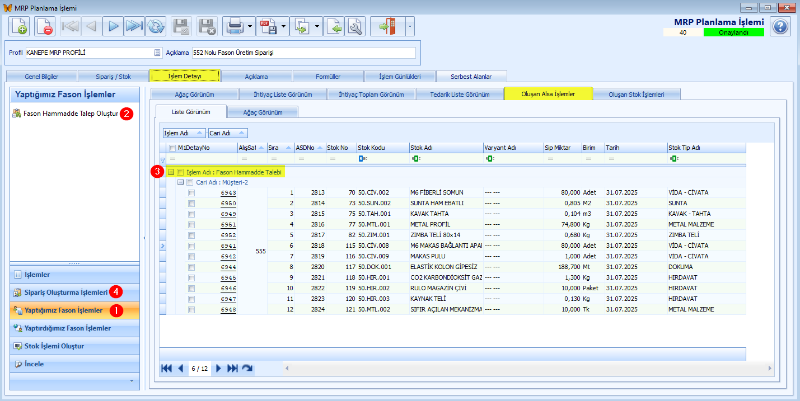Image resolution: width=800 pixels, height=401 pixels.
Task: Tick the checkbox for row 6948
Action: [191, 309]
